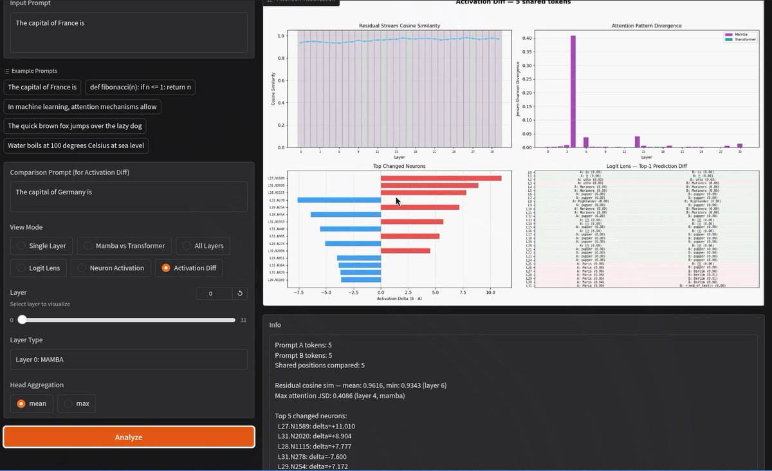772x471 pixels.
Task: Click the Logit Lens Top-1 Prediction Diff table
Action: (647, 229)
